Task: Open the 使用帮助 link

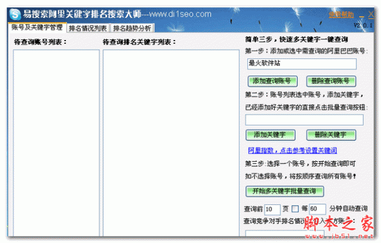Action: coord(341,15)
